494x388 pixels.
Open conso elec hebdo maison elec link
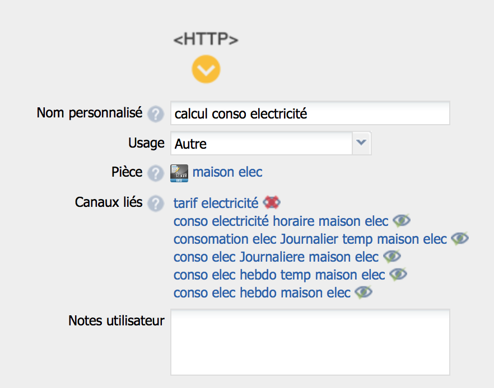click(262, 293)
